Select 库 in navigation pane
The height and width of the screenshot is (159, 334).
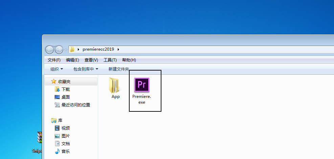(60, 121)
